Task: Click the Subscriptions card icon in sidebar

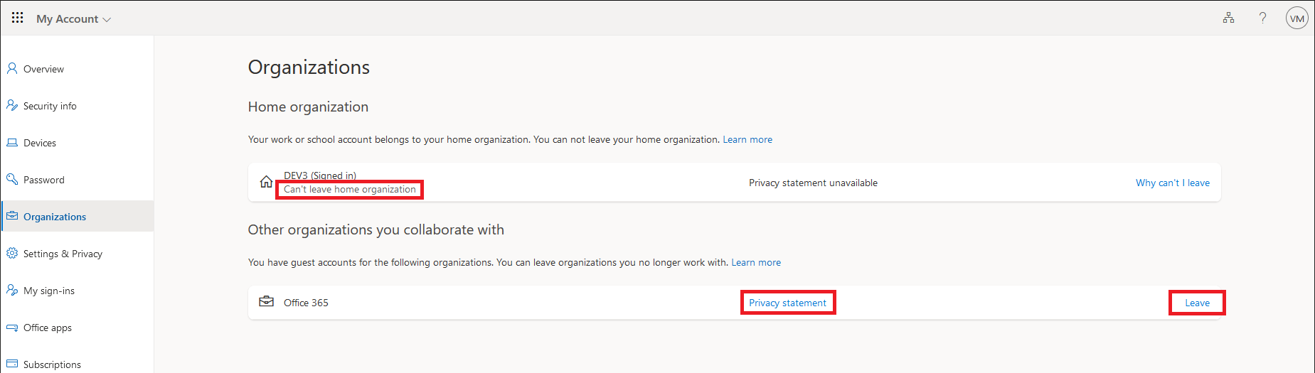Action: coord(12,364)
